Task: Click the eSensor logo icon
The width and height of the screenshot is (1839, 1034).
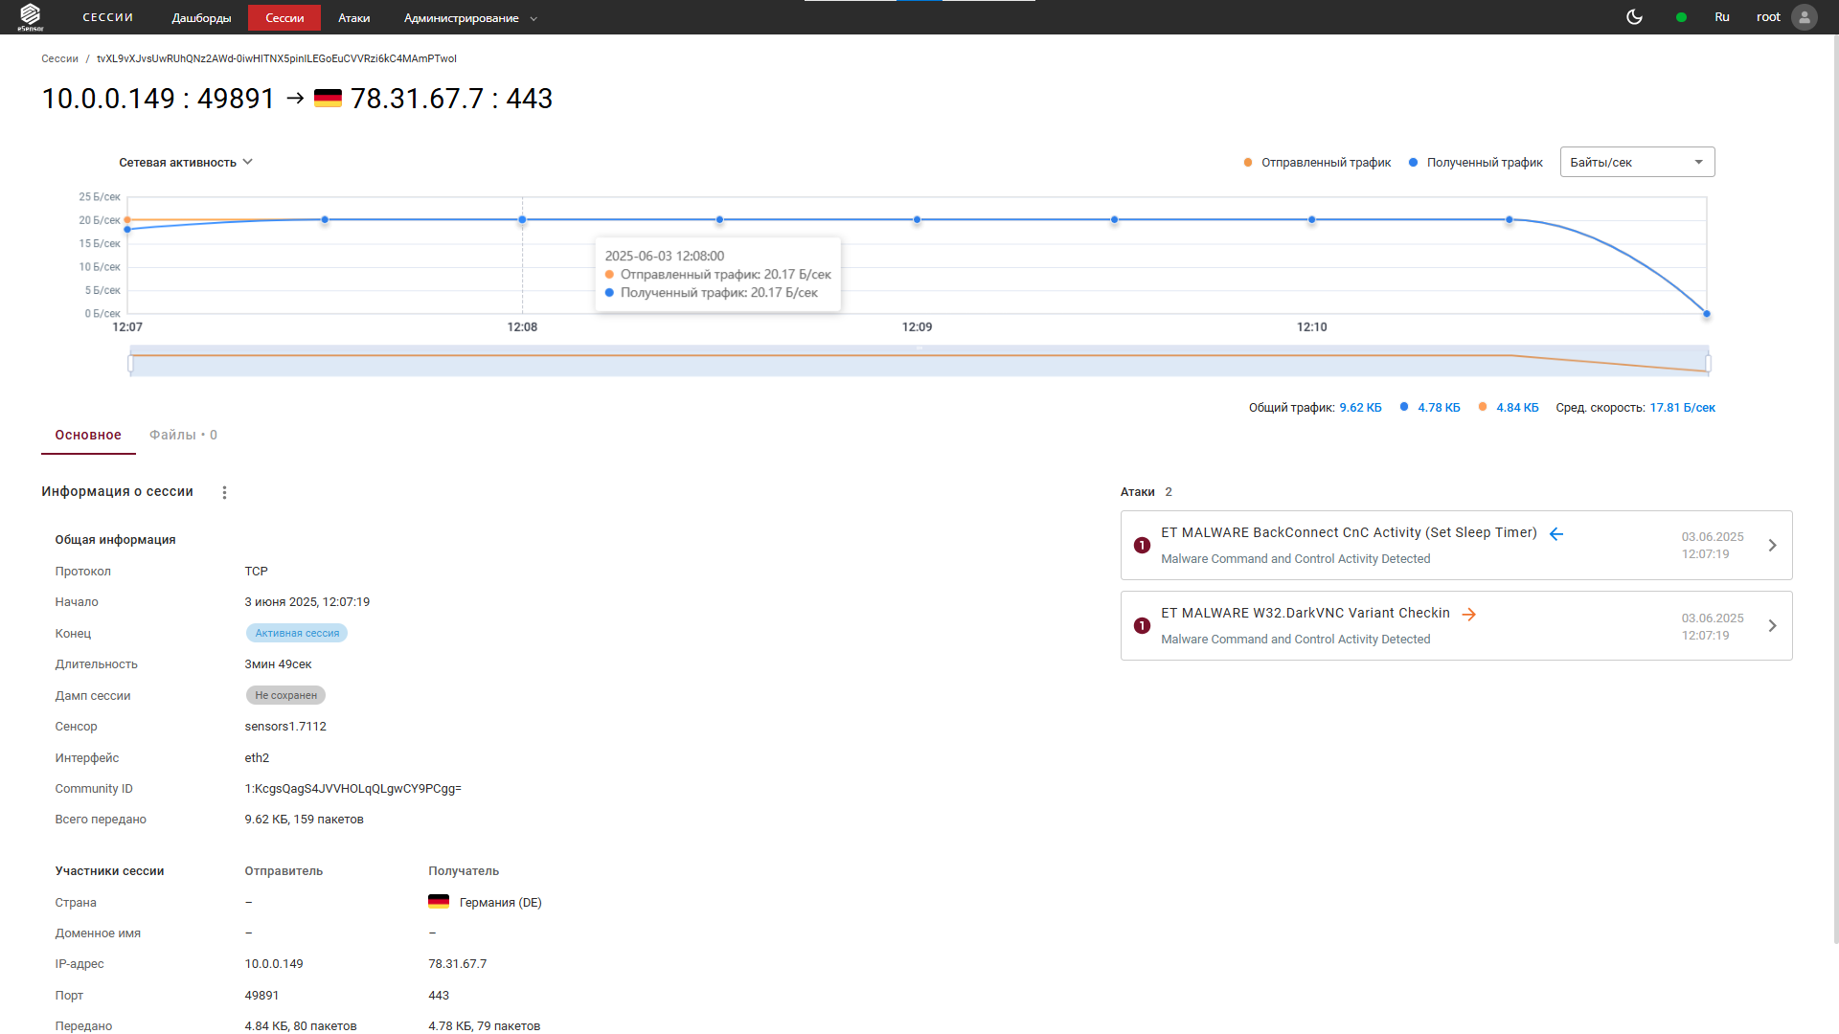Action: (30, 16)
